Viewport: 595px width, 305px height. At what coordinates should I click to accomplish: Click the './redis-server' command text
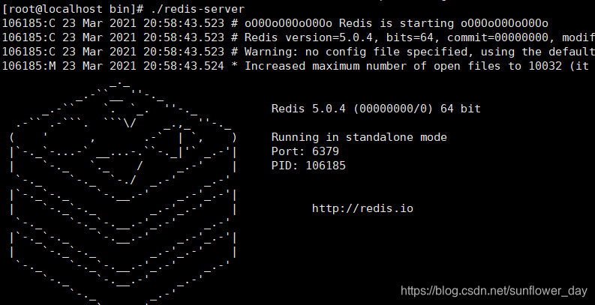pos(197,9)
